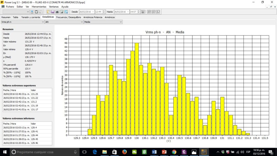This screenshot has width=277, height=156.
Task: Click the zoom out magnifier icon
Action: (154, 12)
